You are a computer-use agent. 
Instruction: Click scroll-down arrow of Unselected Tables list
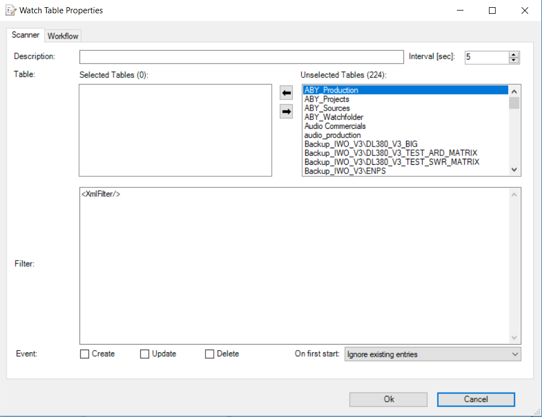[x=514, y=170]
